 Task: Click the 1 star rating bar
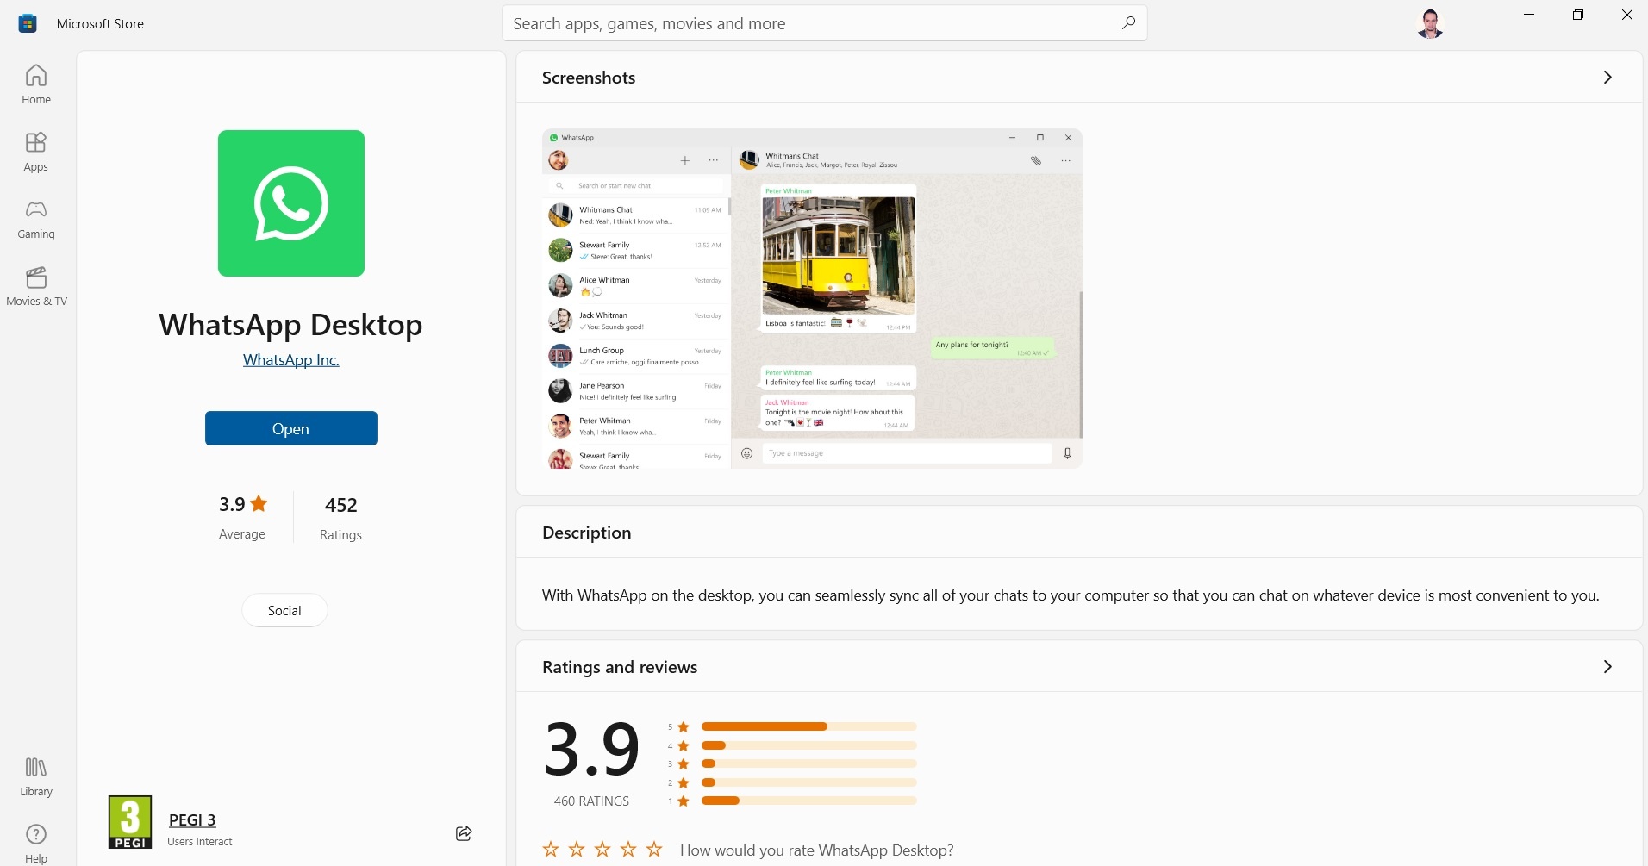tap(809, 801)
